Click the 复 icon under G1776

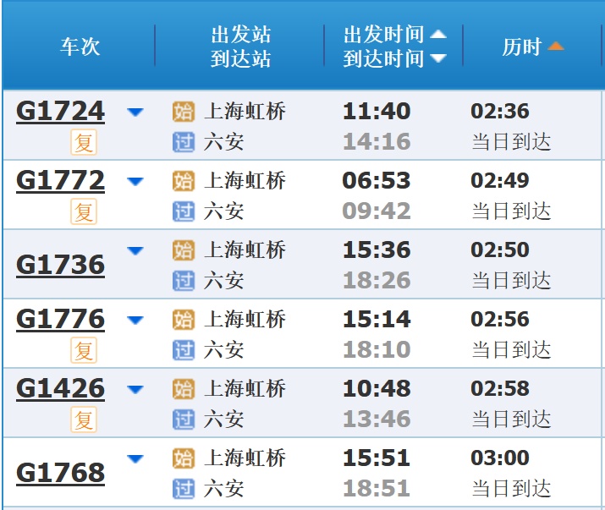pos(84,351)
